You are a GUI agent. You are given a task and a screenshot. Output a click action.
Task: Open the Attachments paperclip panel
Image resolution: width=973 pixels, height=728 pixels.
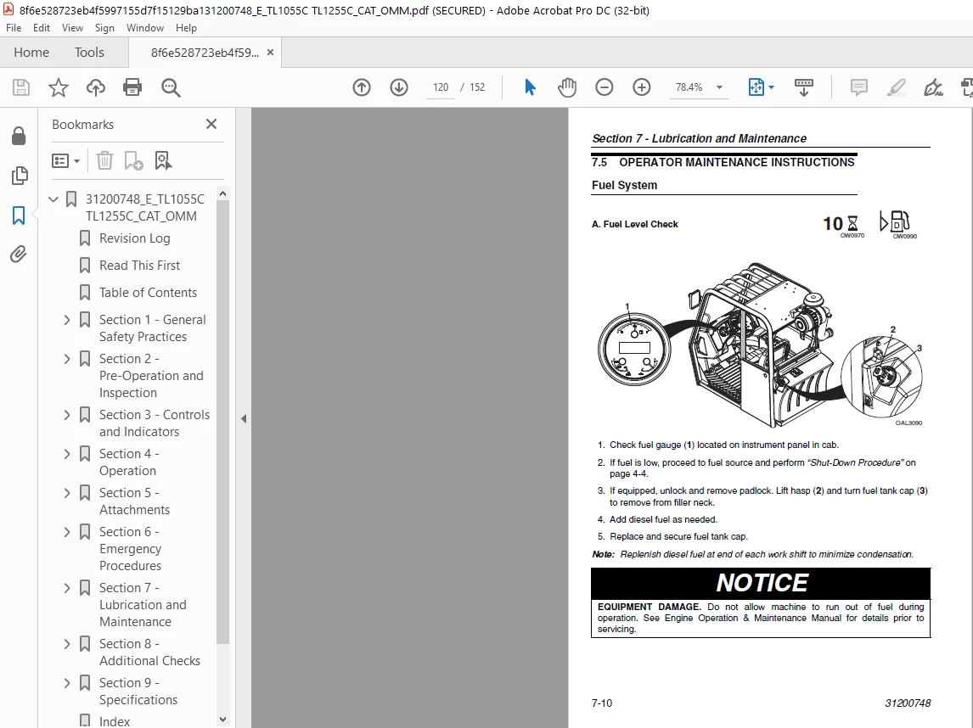pyautogui.click(x=19, y=255)
